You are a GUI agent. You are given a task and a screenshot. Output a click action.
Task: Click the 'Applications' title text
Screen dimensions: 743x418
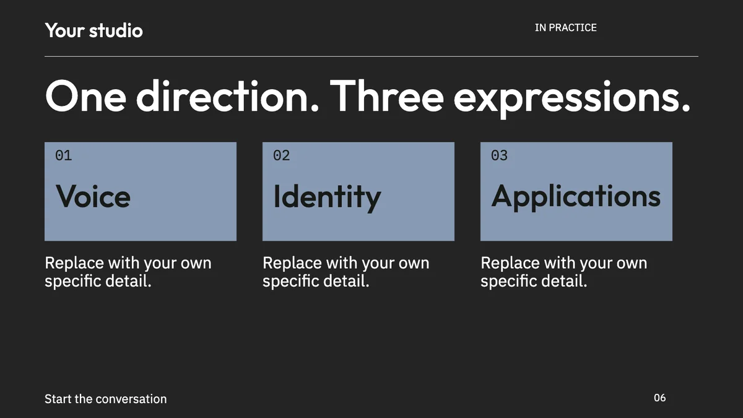pos(576,197)
